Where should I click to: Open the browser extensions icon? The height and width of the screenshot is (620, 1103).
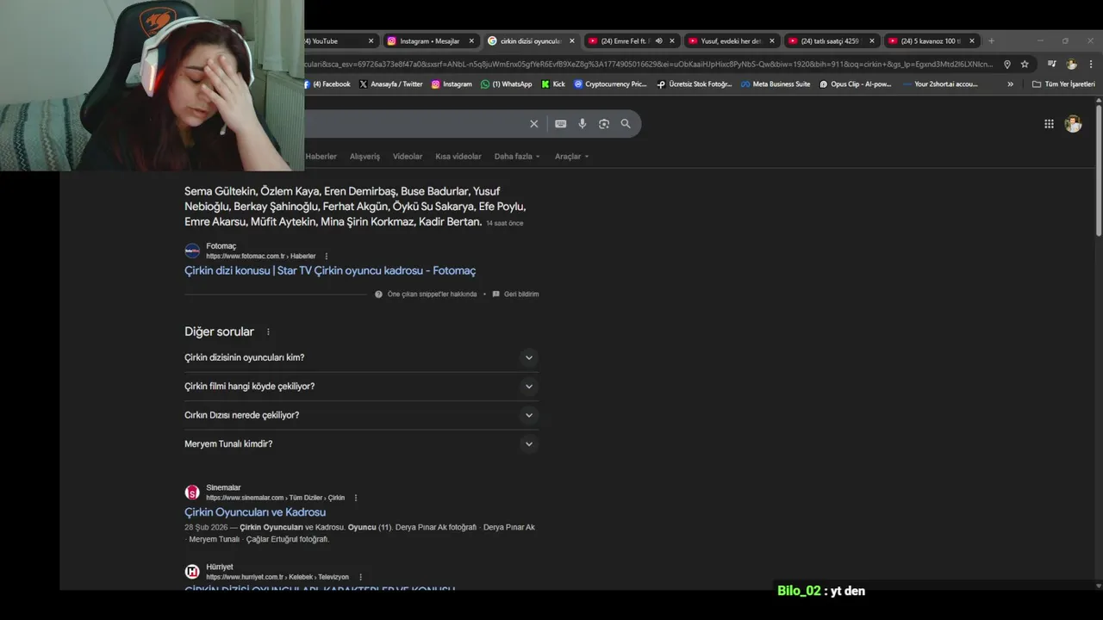click(x=1052, y=64)
